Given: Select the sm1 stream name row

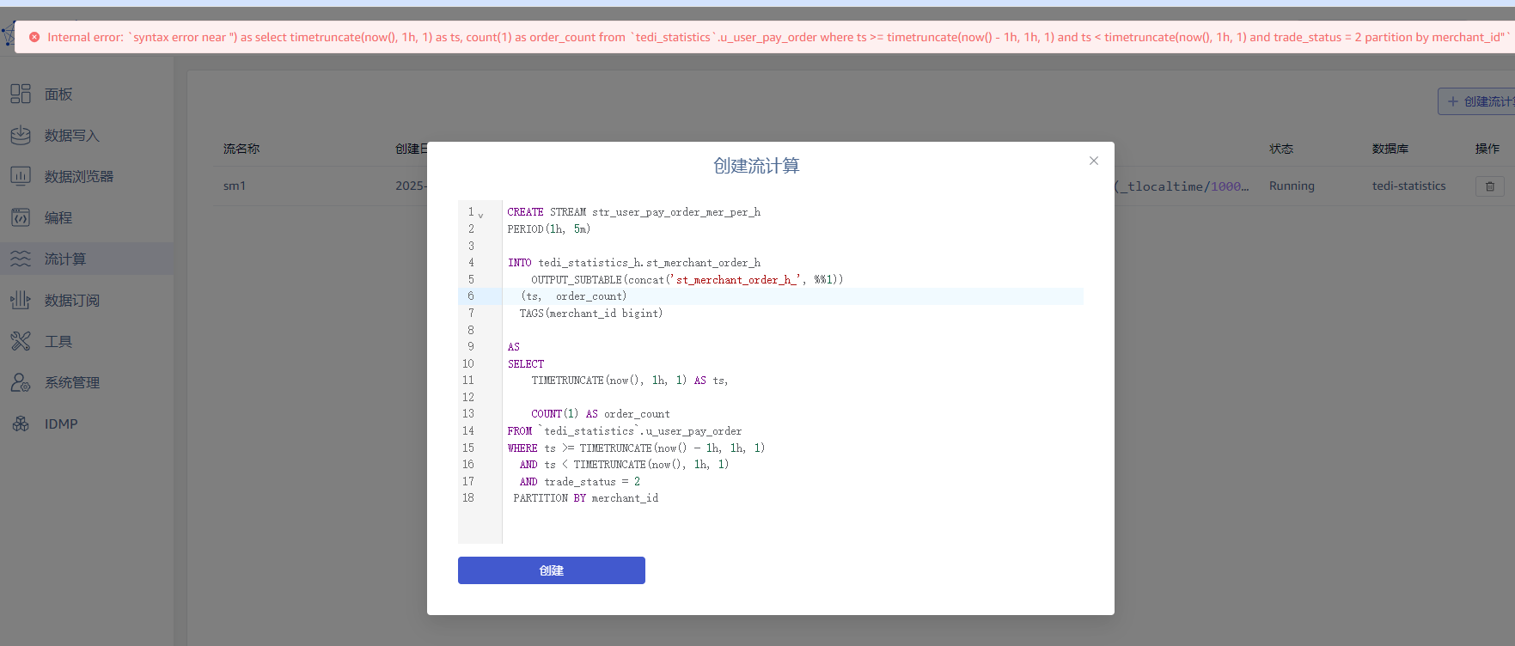Looking at the screenshot, I should [235, 186].
